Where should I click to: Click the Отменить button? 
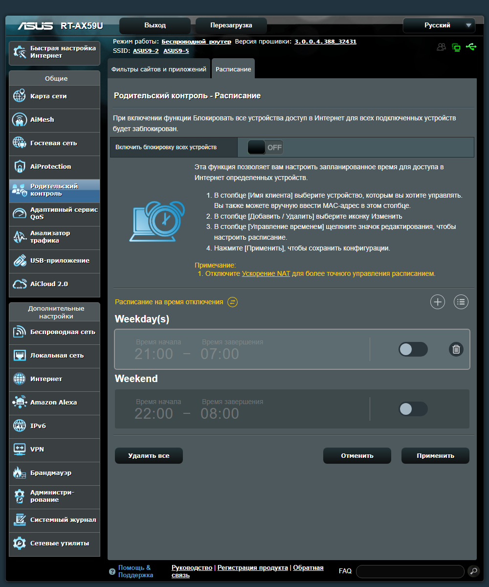(x=357, y=455)
